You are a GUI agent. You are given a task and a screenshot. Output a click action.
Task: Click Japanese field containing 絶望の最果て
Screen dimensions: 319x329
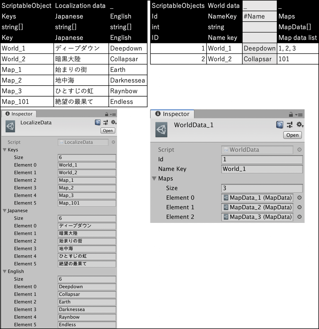[87, 264]
